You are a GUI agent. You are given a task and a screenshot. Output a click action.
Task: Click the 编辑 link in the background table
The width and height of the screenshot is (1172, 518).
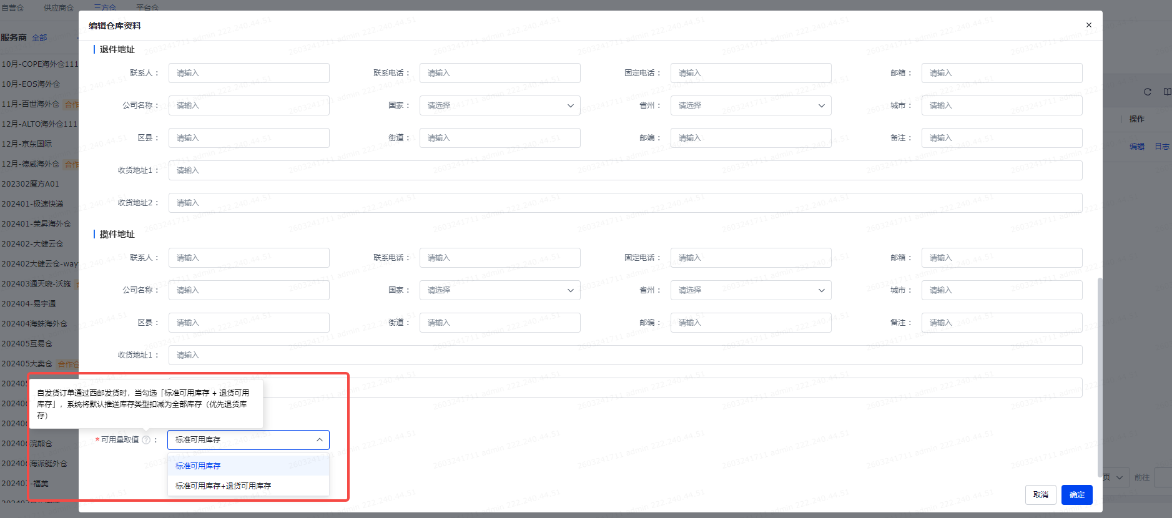click(x=1137, y=147)
